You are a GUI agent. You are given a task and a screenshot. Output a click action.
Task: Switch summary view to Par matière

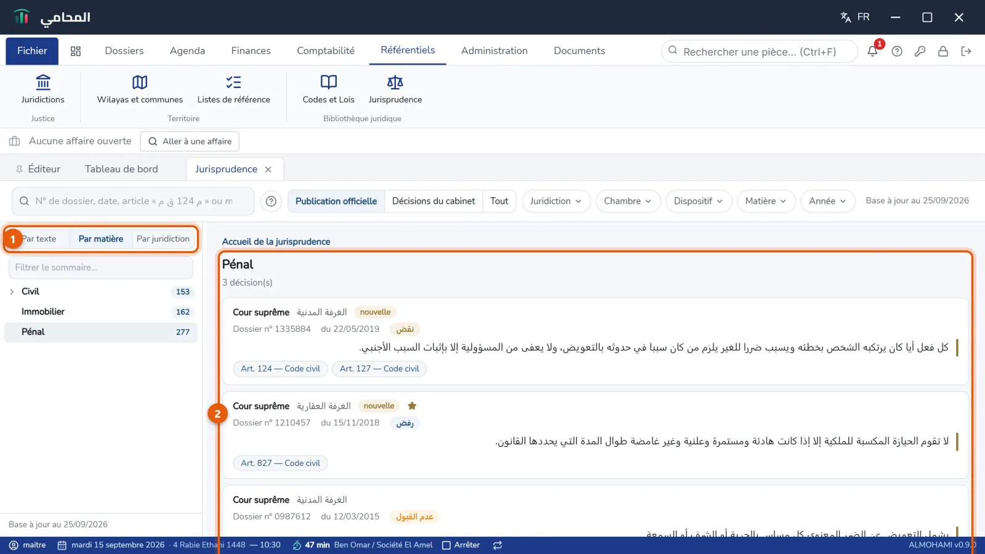pyautogui.click(x=101, y=239)
